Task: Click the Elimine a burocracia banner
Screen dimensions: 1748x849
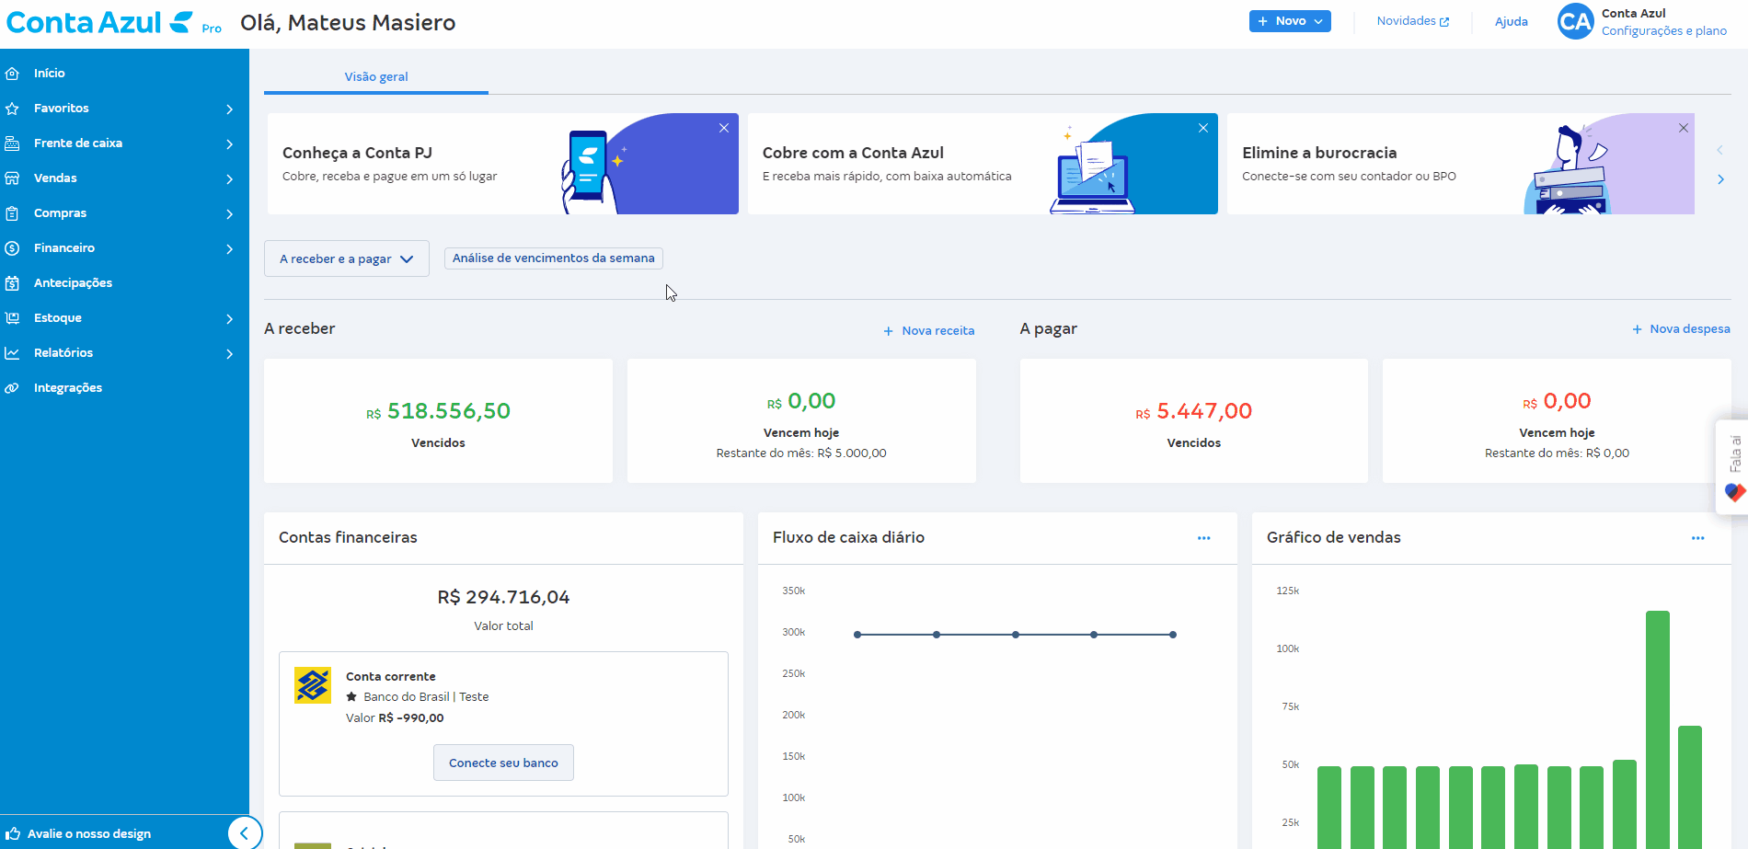Action: (x=1461, y=164)
